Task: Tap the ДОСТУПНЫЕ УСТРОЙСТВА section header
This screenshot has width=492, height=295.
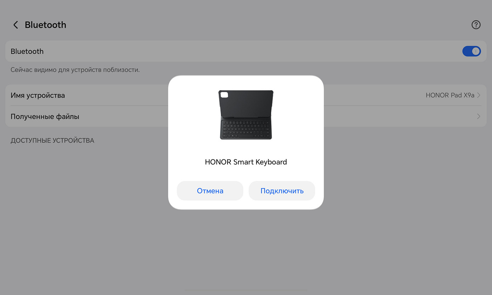Action: (52, 141)
